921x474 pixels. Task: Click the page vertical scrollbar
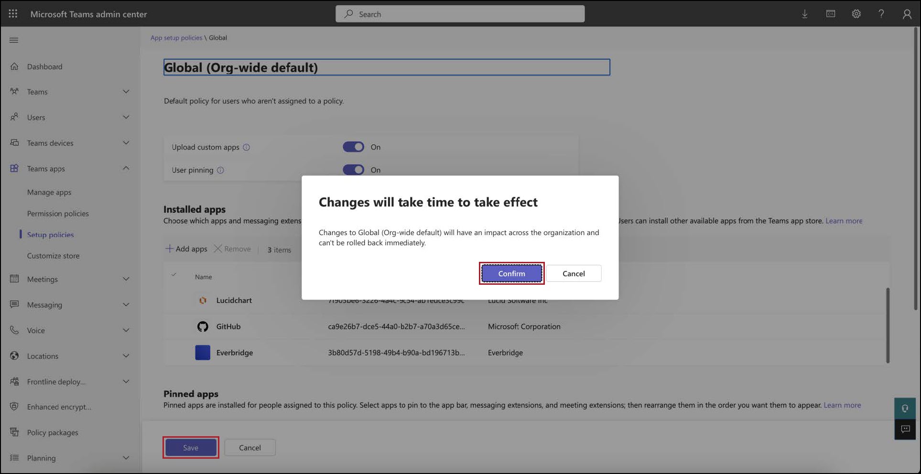916,170
